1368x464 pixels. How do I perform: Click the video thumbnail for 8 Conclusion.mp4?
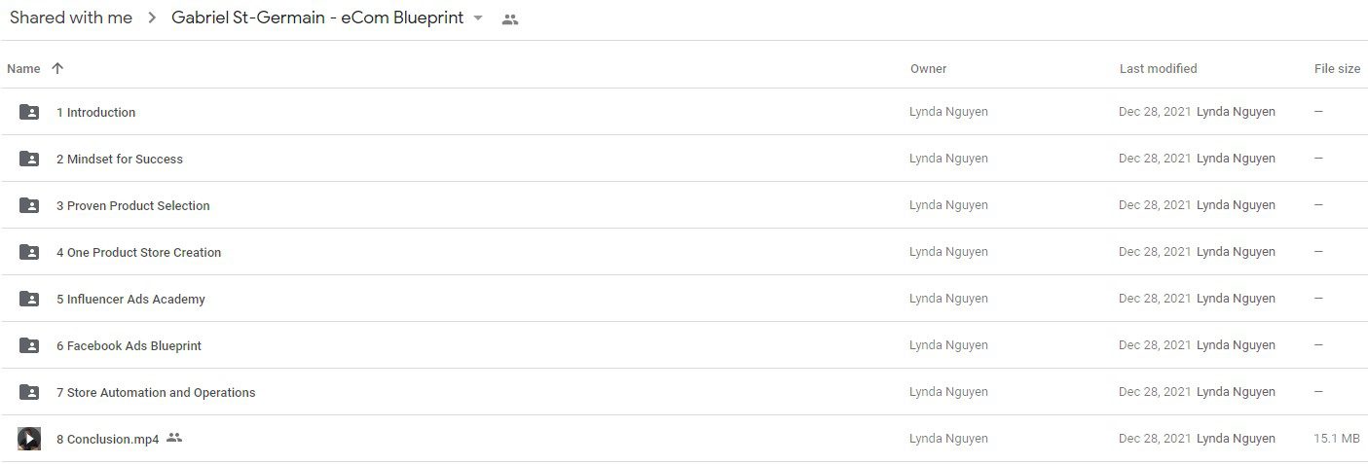click(x=29, y=439)
